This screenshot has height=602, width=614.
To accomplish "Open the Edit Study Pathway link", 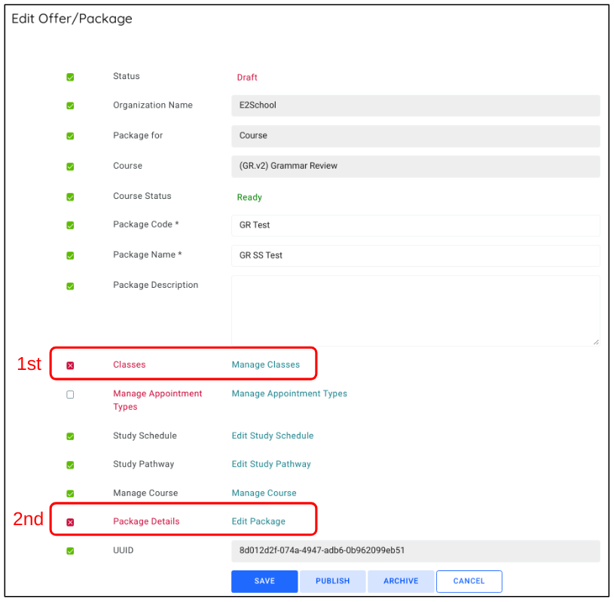I will (x=270, y=464).
